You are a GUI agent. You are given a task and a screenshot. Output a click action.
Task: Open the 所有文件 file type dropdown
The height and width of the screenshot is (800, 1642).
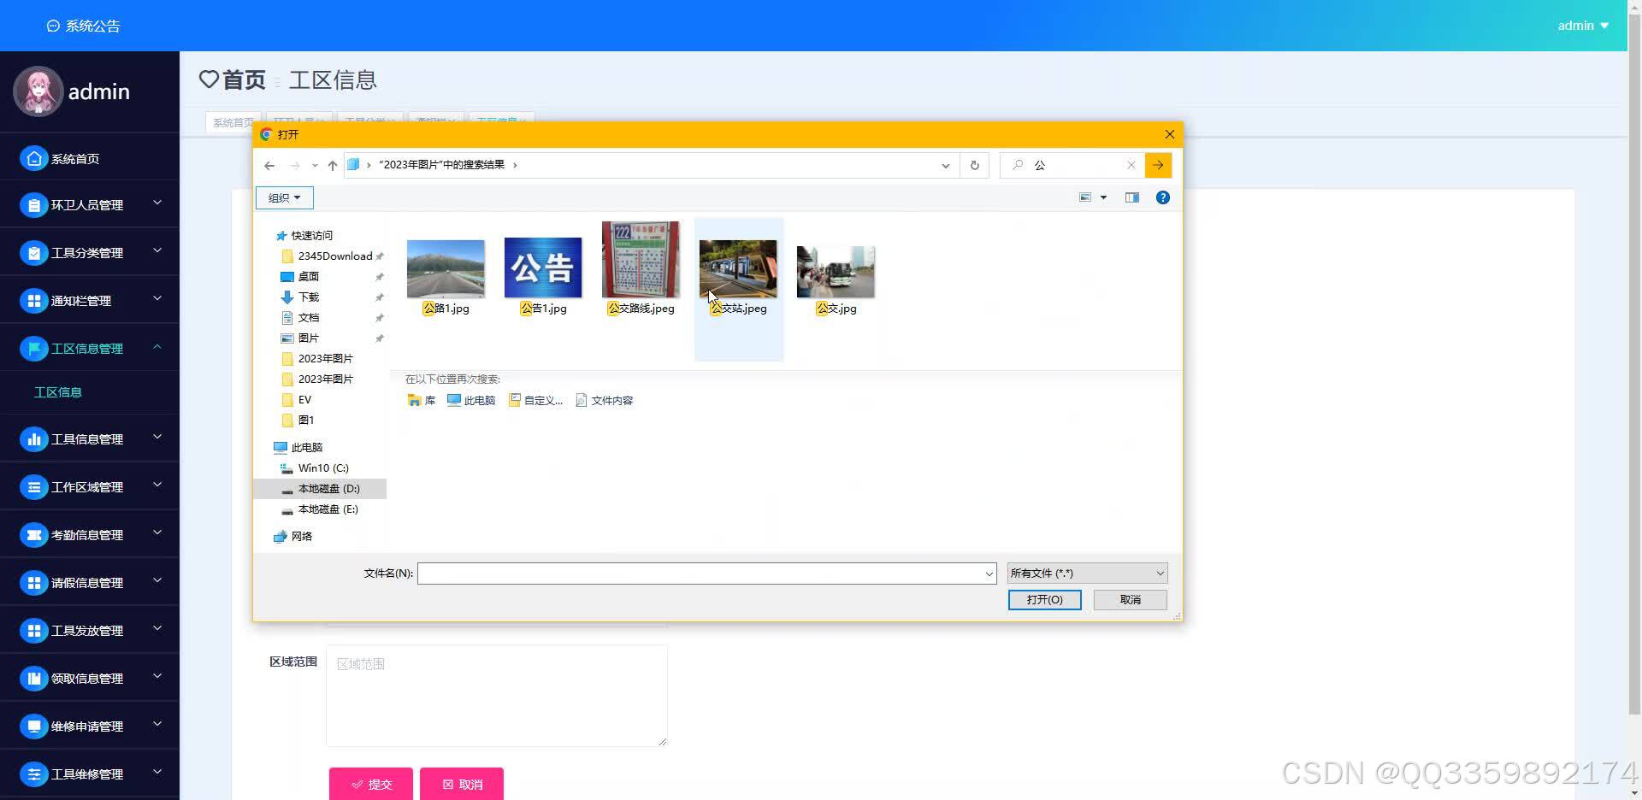pyautogui.click(x=1087, y=574)
